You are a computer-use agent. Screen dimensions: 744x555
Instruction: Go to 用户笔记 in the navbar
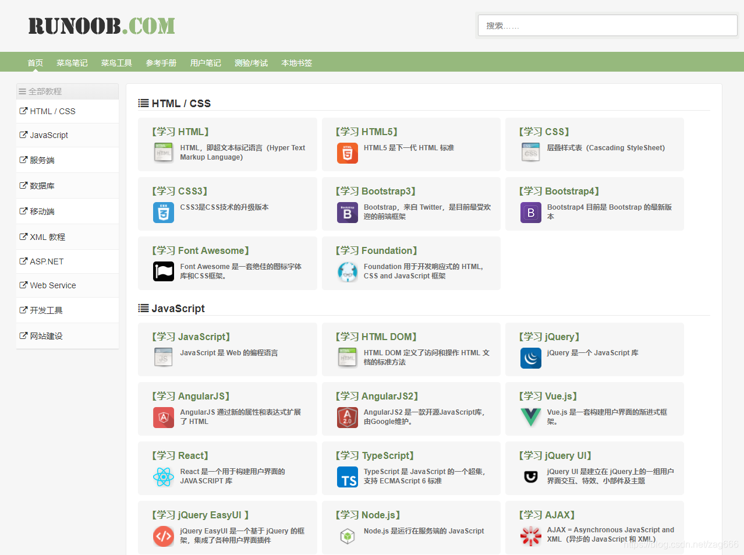[206, 63]
